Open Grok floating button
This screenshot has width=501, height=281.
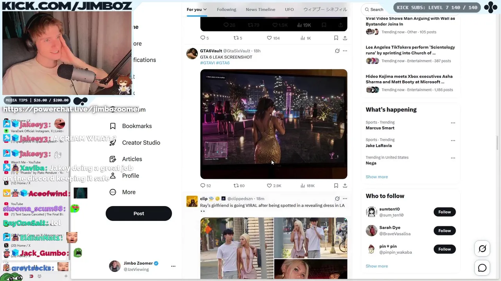pos(482,249)
